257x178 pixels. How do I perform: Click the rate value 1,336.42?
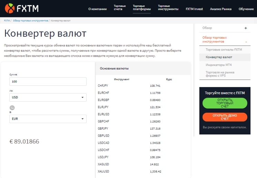156,171
